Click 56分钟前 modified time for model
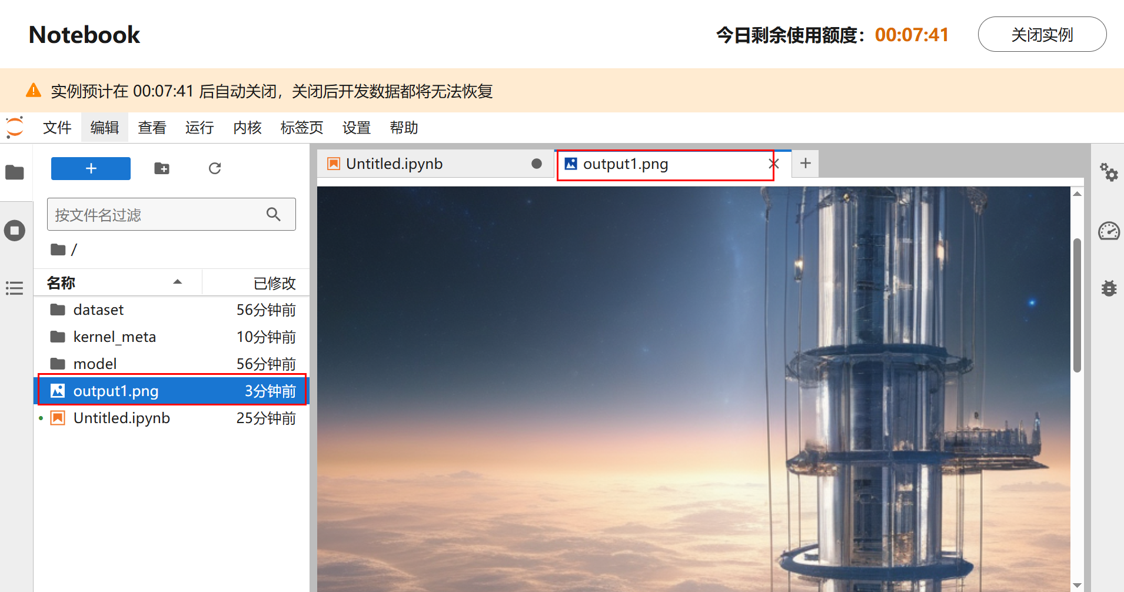1124x592 pixels. pyautogui.click(x=266, y=364)
